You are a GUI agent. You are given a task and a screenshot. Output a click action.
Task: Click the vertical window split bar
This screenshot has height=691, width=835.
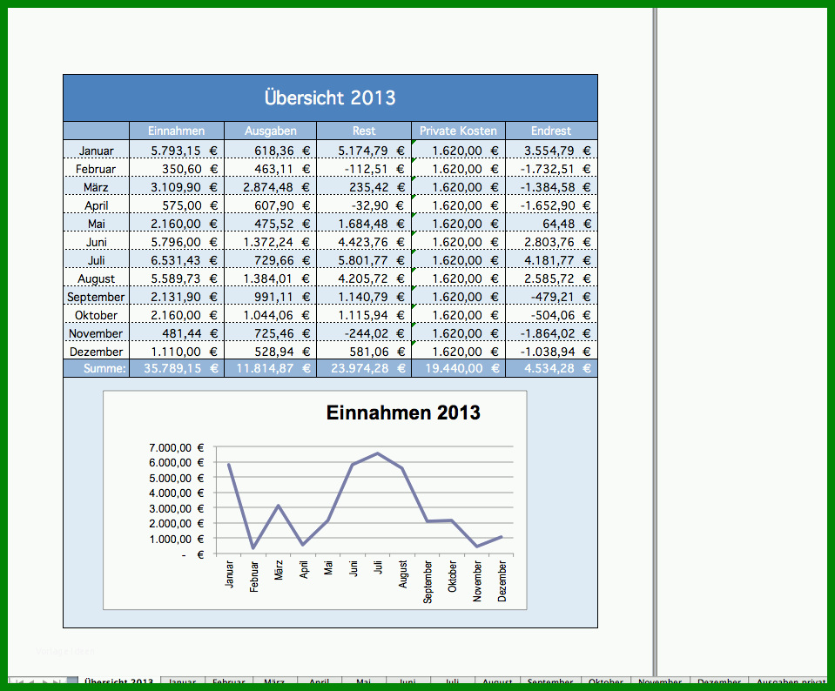click(655, 340)
